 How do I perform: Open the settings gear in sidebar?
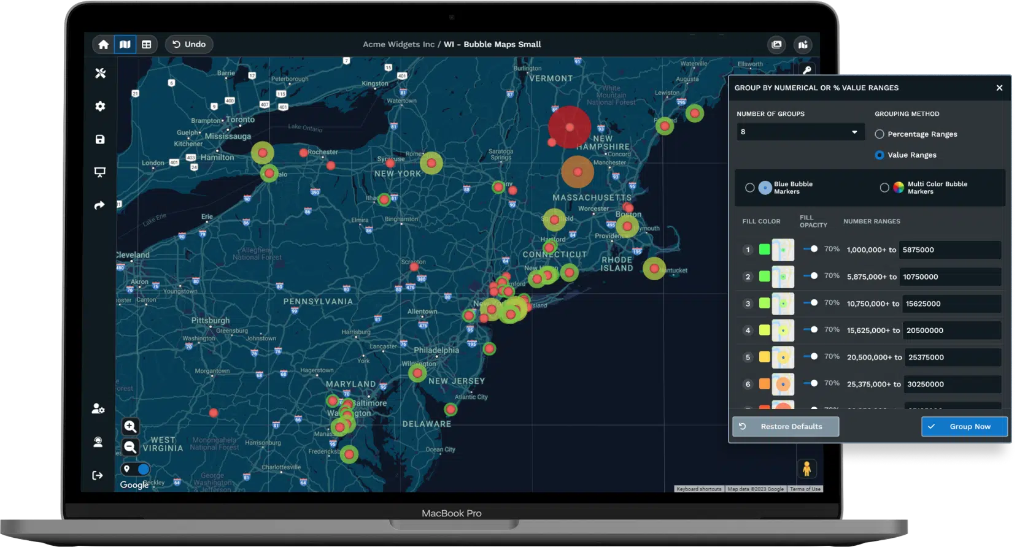pyautogui.click(x=100, y=106)
